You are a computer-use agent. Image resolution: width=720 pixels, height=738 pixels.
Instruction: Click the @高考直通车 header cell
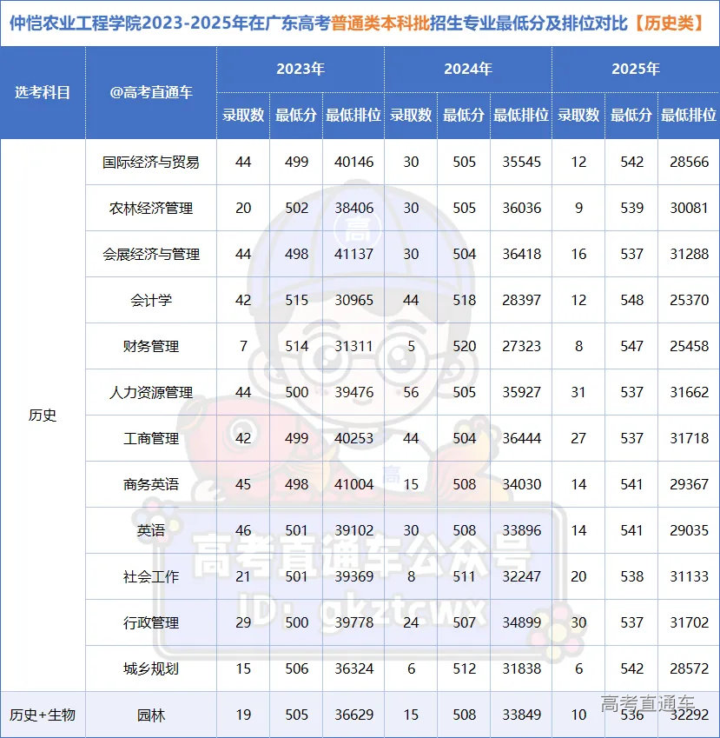click(151, 92)
